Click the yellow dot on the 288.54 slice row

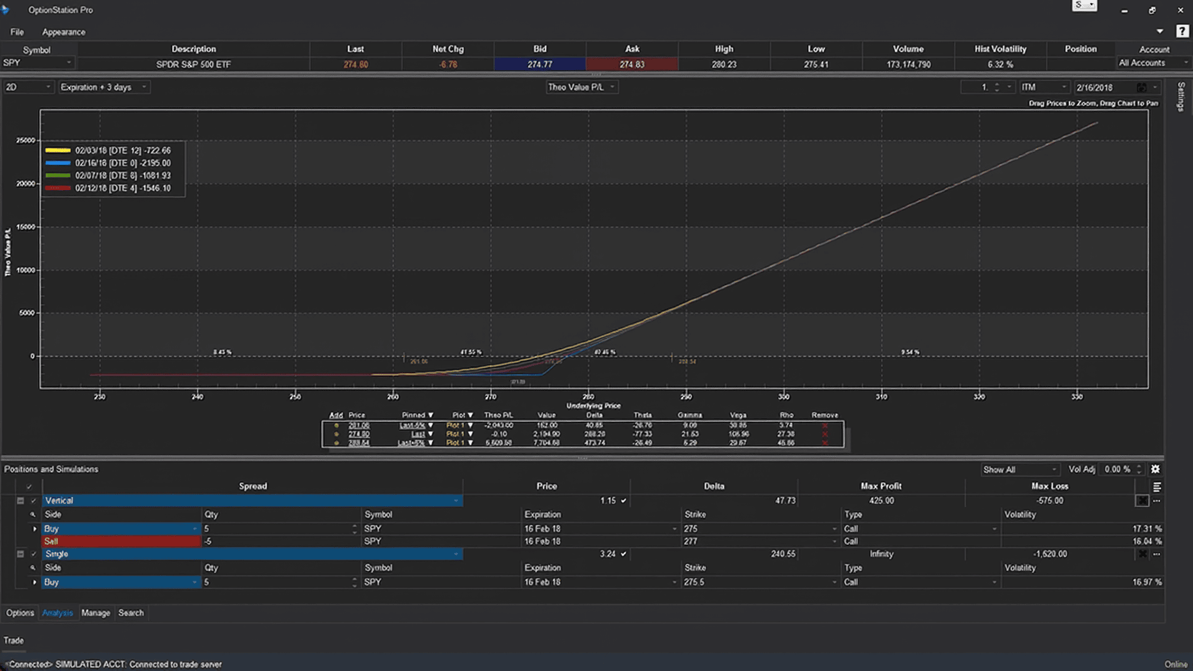(336, 443)
